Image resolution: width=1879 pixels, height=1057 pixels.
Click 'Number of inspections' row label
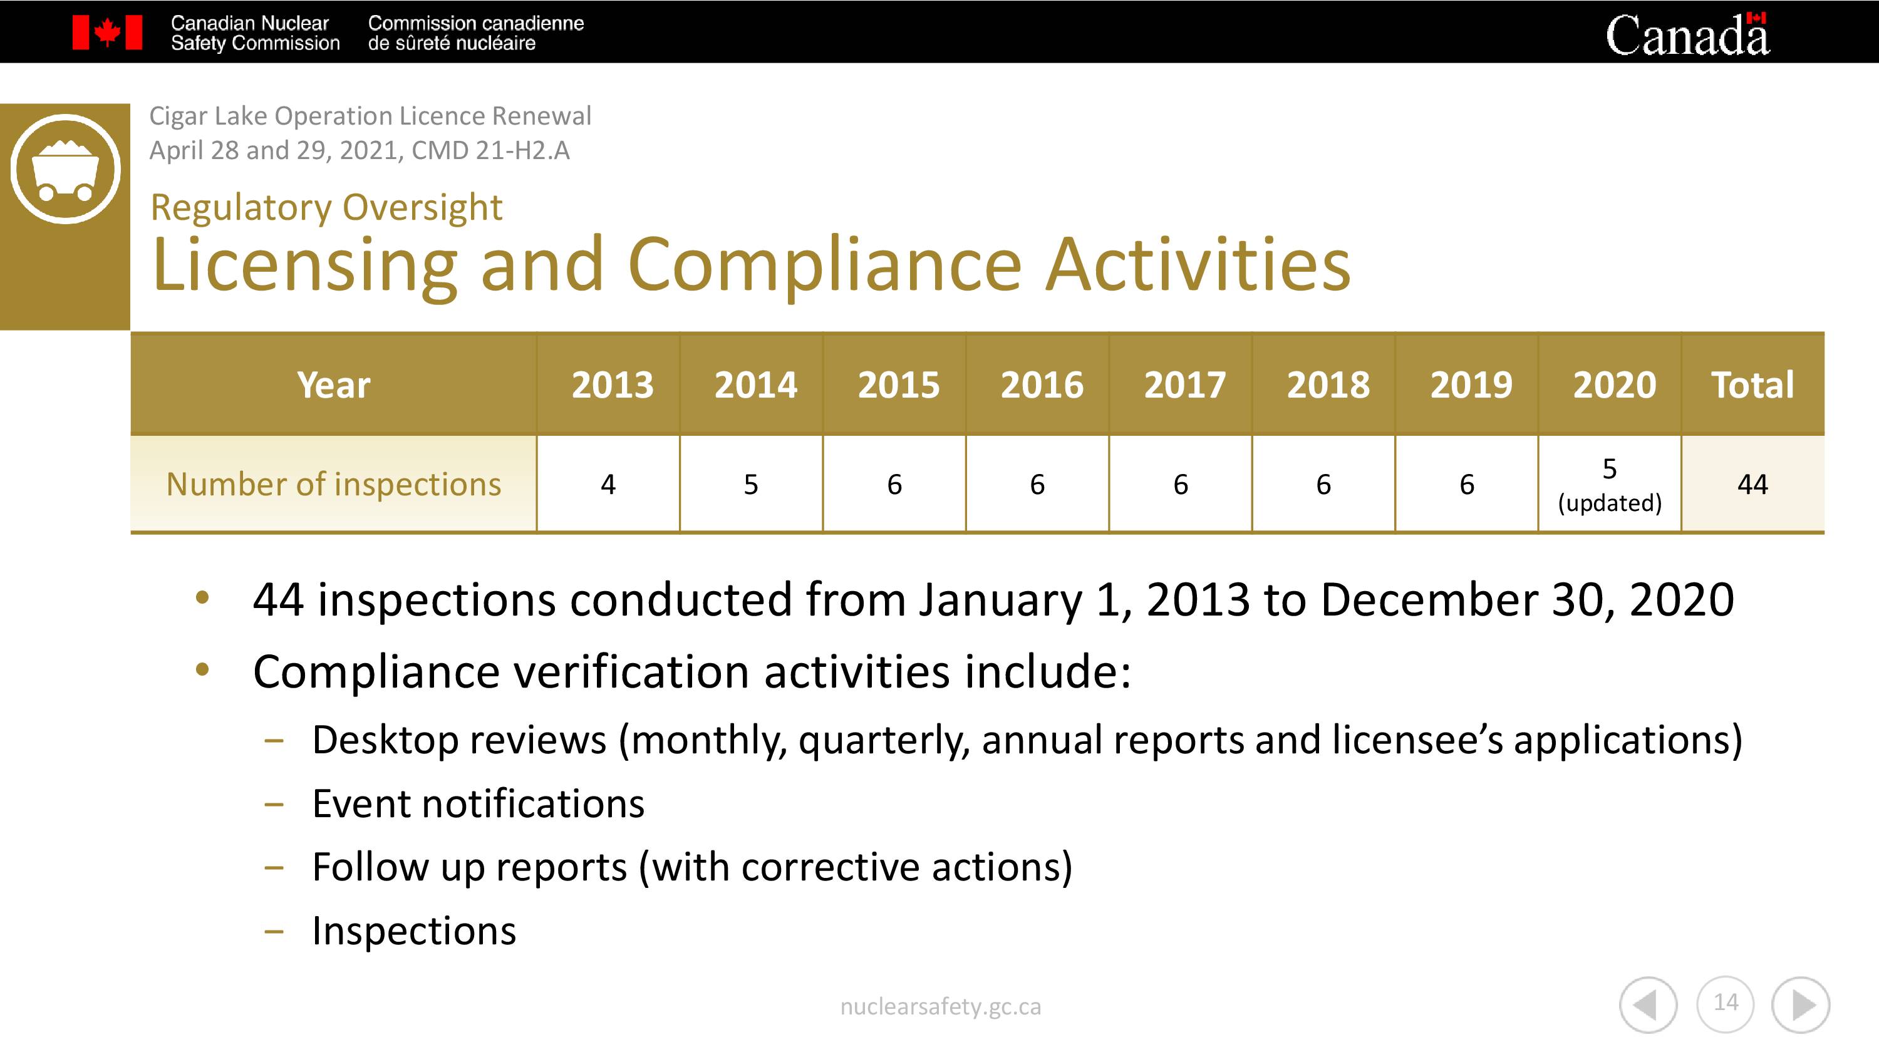point(334,483)
